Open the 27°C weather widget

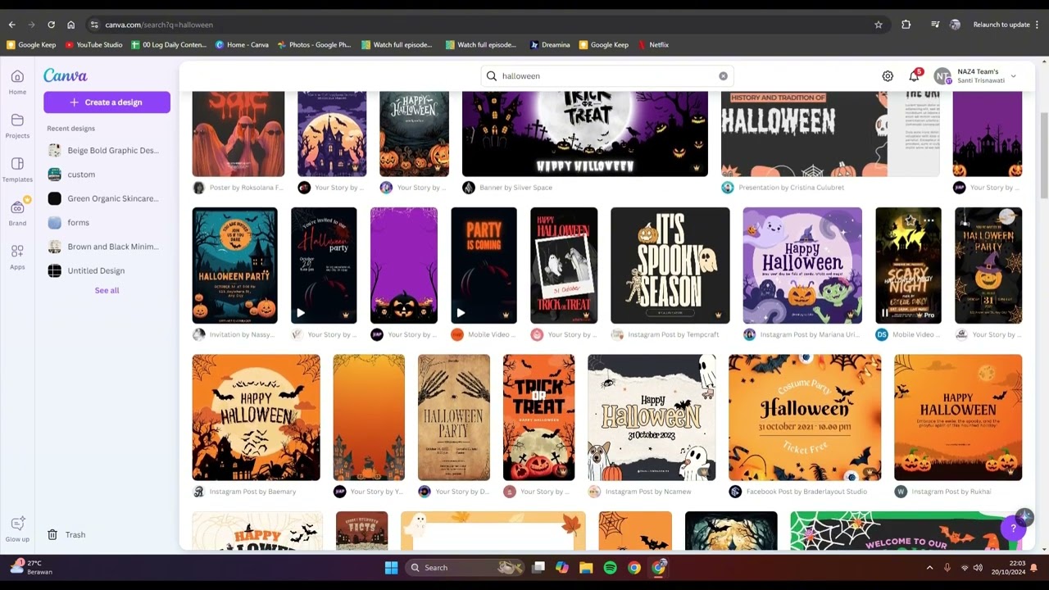pyautogui.click(x=31, y=567)
